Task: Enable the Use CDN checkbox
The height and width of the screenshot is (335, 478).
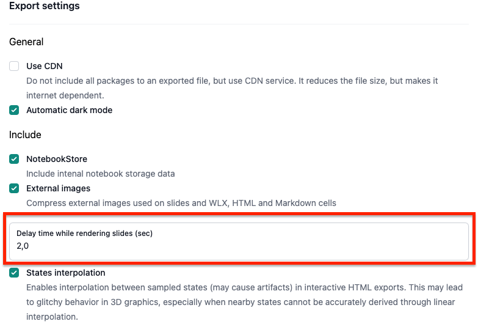Action: coord(14,66)
